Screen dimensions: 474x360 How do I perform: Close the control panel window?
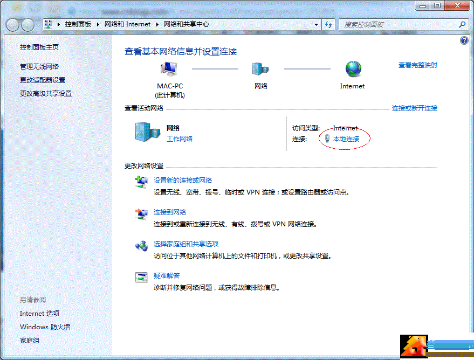click(x=457, y=5)
